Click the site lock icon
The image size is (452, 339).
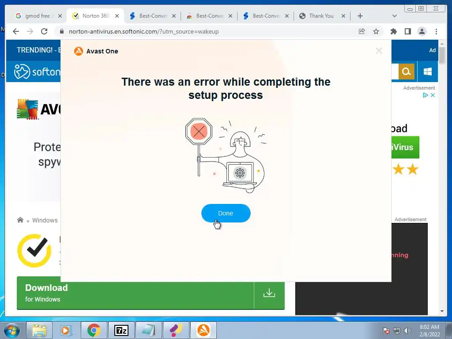pyautogui.click(x=61, y=31)
